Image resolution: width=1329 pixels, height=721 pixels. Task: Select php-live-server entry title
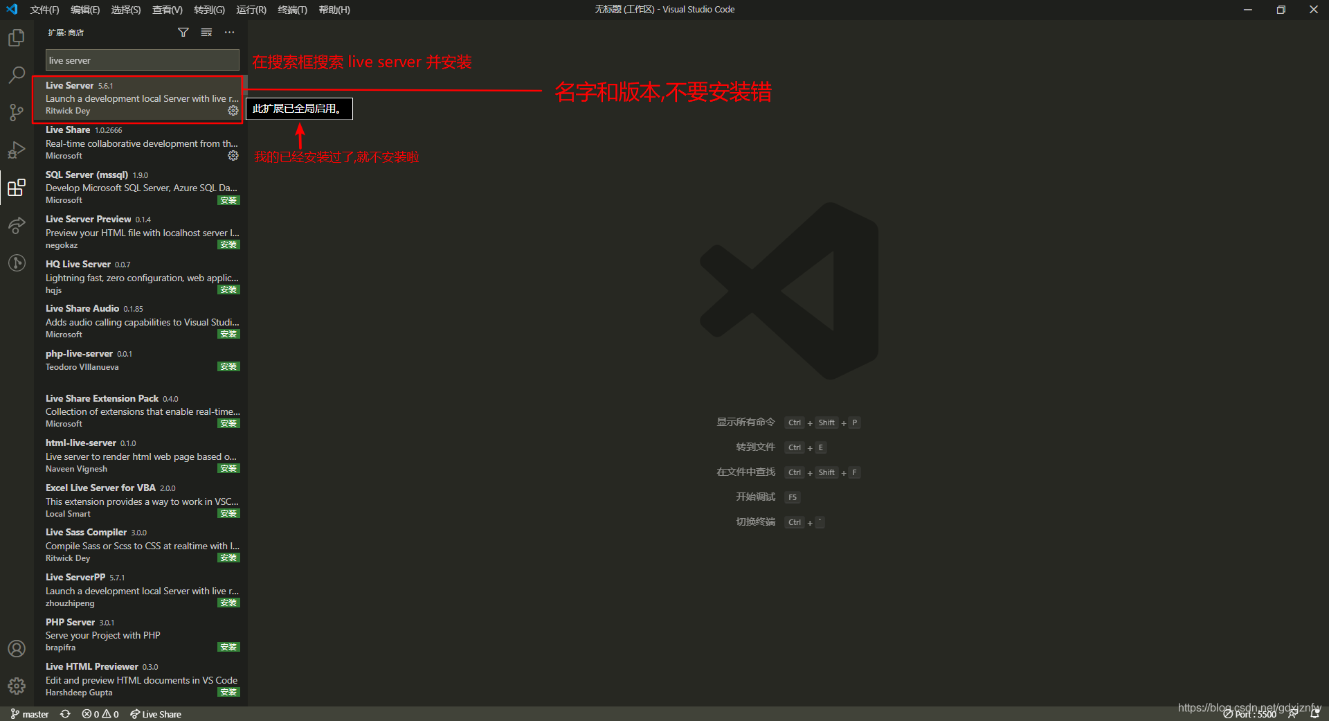(x=79, y=353)
